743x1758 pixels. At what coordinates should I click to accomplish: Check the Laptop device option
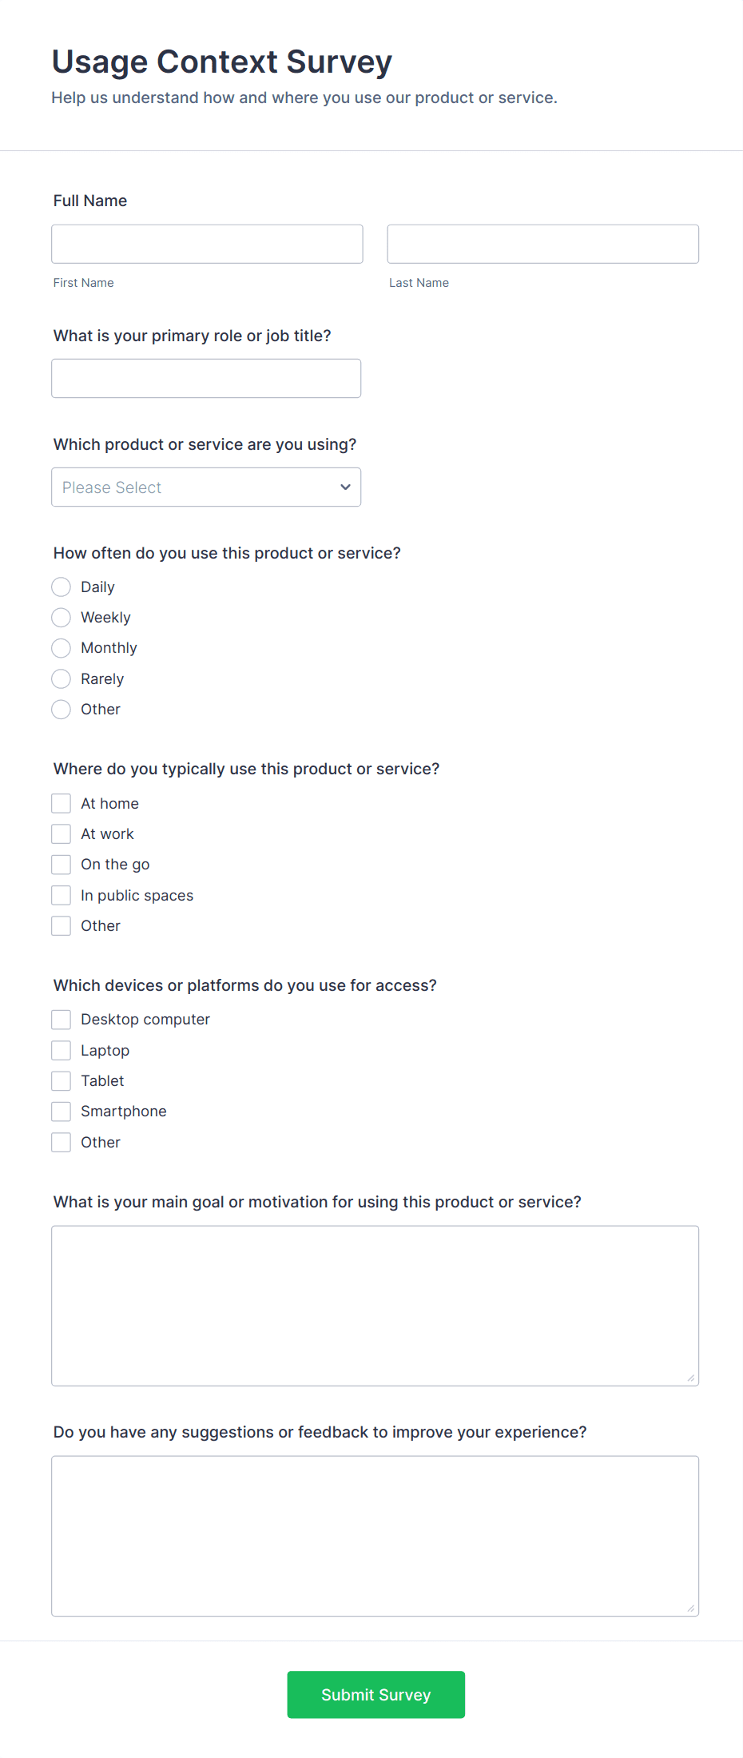(x=62, y=1050)
